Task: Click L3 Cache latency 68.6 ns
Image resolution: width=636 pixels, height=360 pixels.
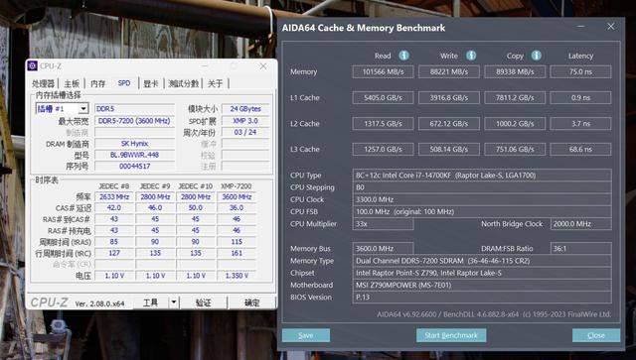Action: click(x=580, y=149)
